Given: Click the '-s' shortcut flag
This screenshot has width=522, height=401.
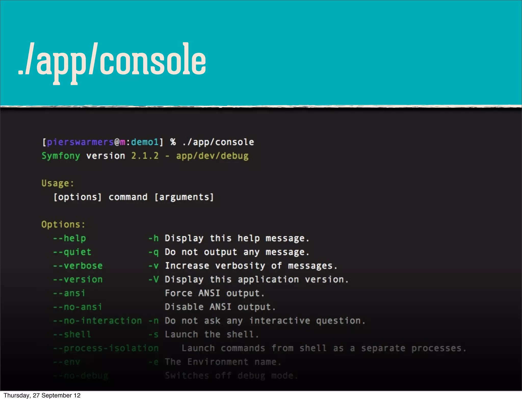Looking at the screenshot, I should [154, 335].
